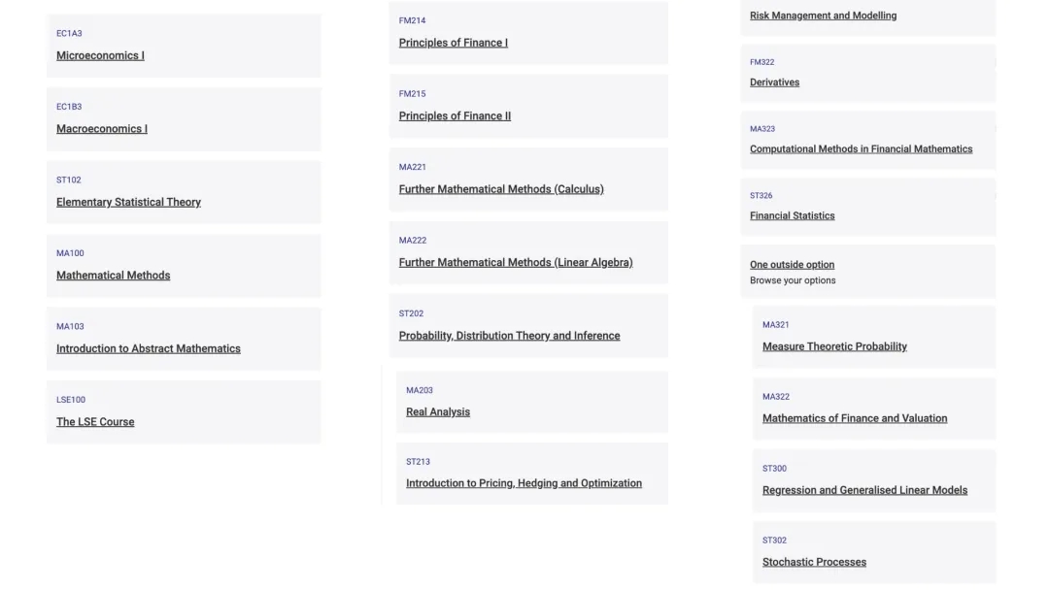
Task: Open Measure Theoretic Probability course
Action: pyautogui.click(x=834, y=346)
